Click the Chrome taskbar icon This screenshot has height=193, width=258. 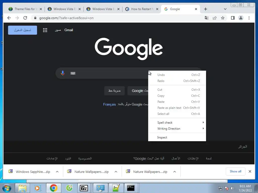click(53, 188)
